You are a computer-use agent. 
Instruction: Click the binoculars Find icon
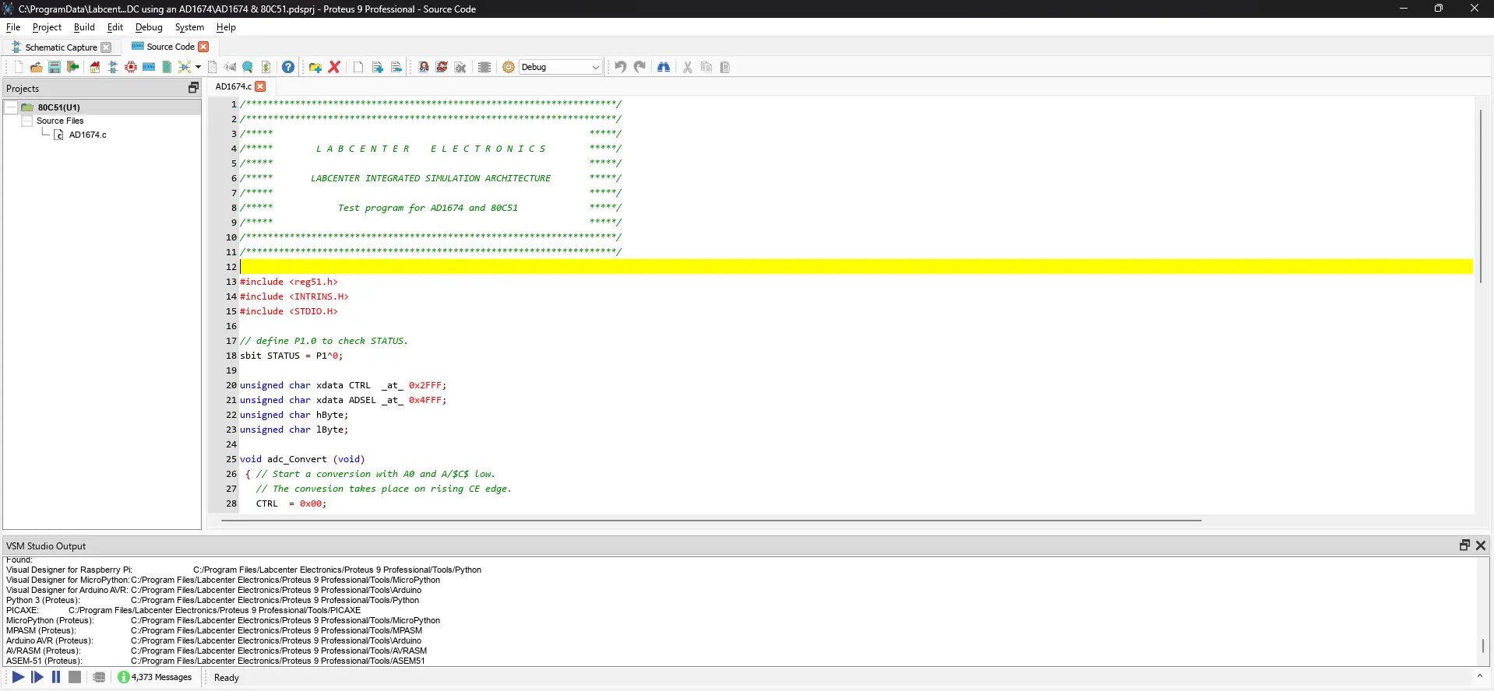pyautogui.click(x=664, y=67)
